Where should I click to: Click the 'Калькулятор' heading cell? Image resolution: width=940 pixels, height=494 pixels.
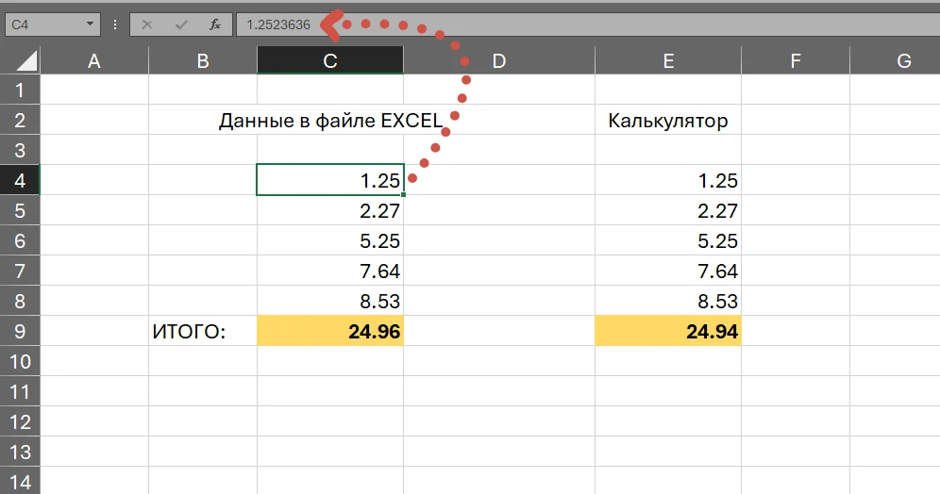click(x=668, y=120)
